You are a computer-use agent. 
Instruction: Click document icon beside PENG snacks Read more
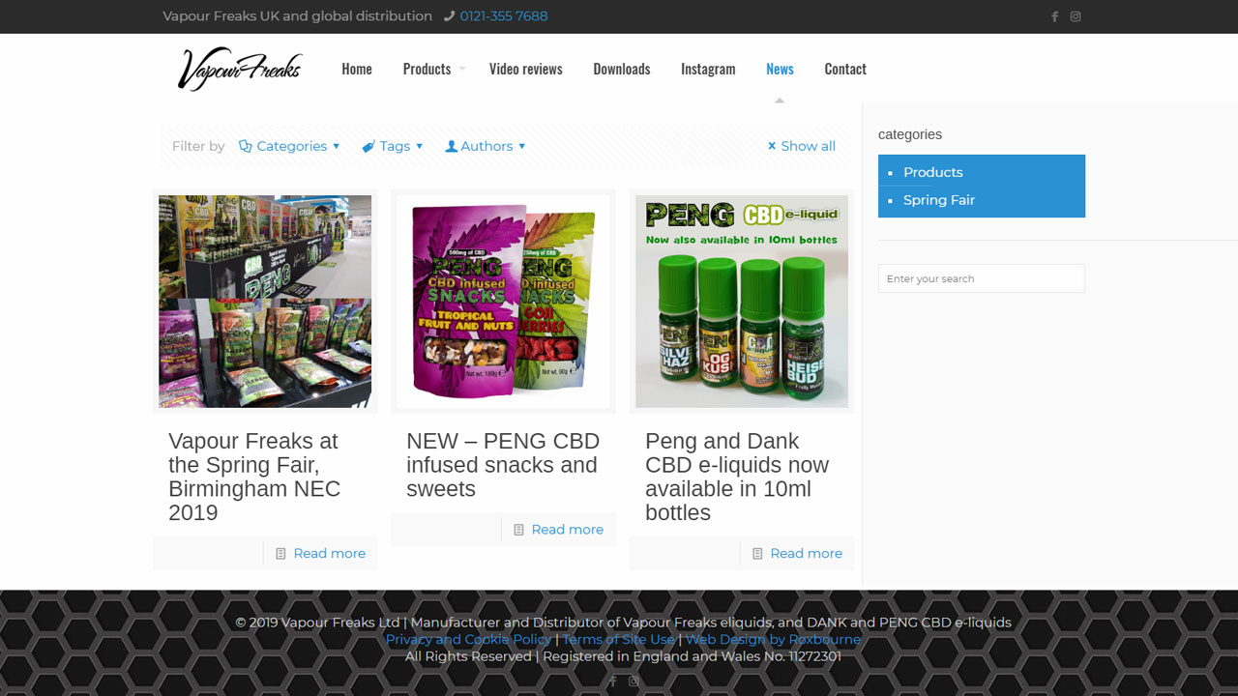[x=518, y=530]
